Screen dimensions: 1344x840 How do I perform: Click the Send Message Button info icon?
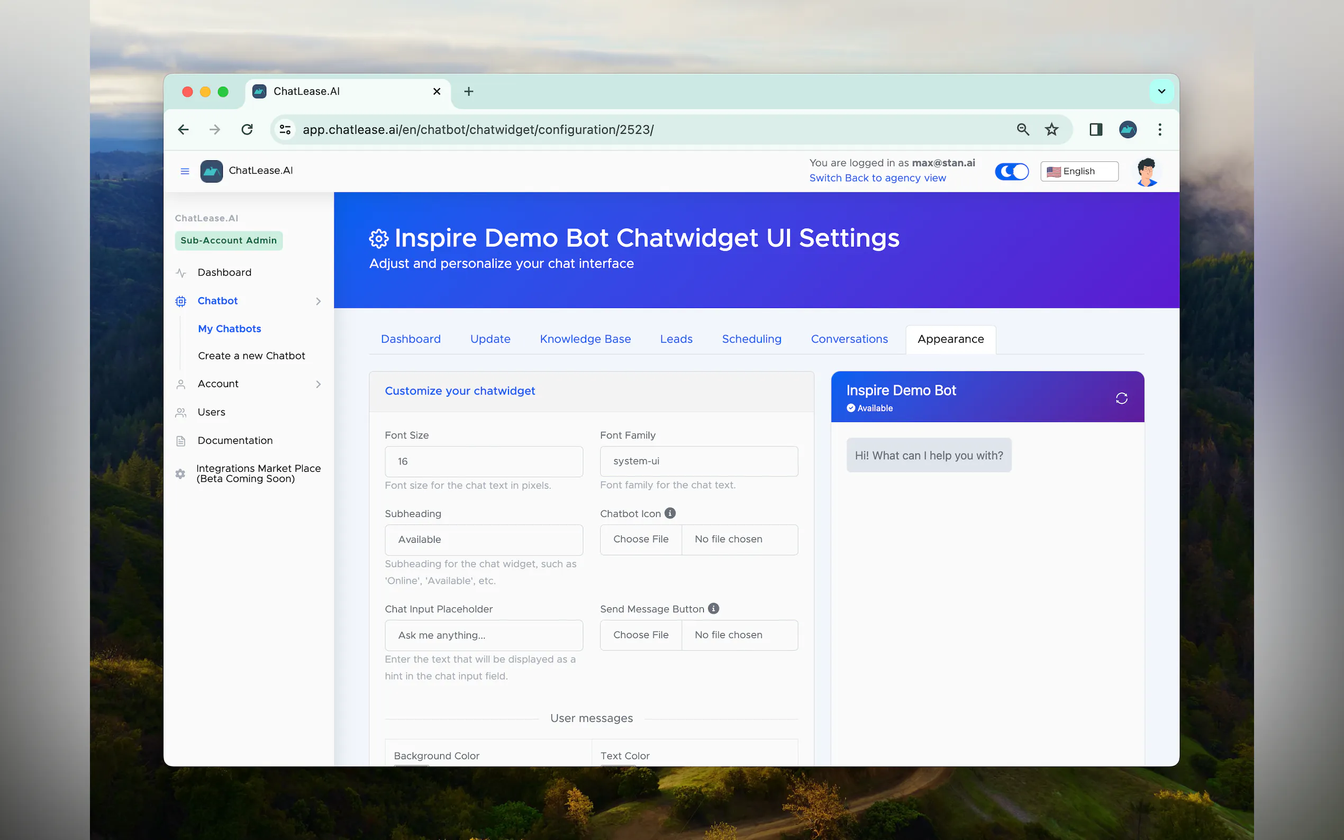tap(713, 608)
